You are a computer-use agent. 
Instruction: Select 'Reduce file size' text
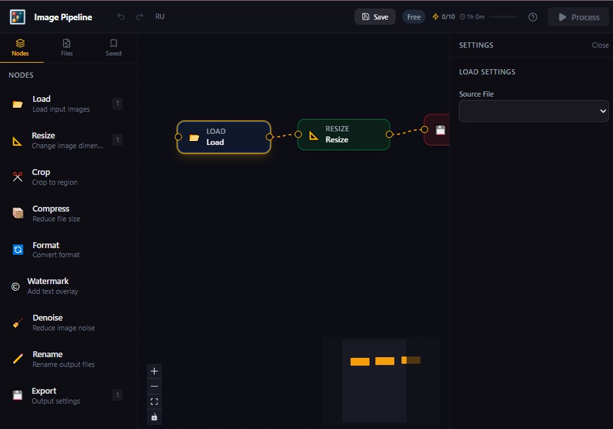pos(56,219)
